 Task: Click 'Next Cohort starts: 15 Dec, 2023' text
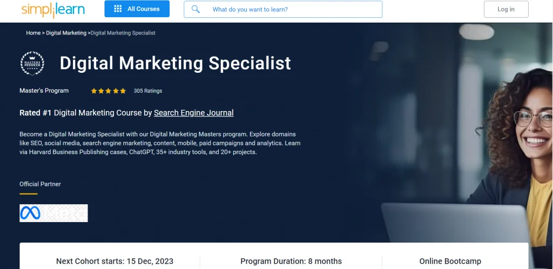[114, 261]
